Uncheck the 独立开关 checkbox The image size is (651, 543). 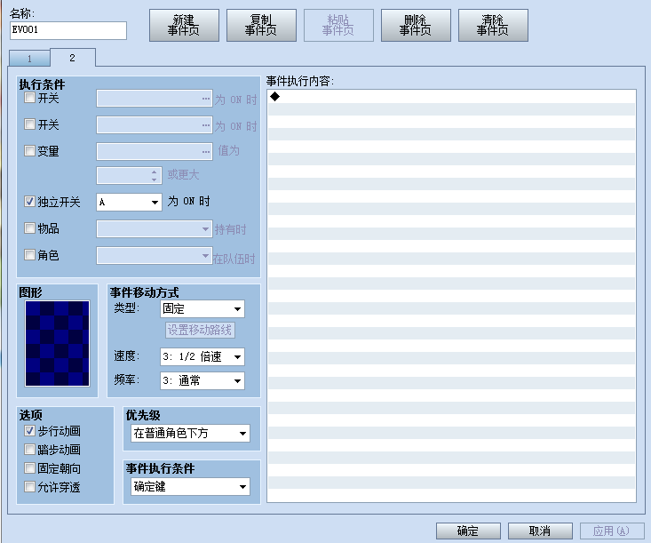point(29,202)
